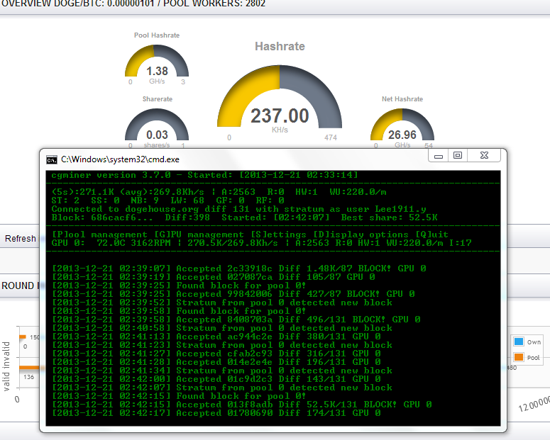
Task: Click the blue Own legend swatch
Action: pos(519,342)
